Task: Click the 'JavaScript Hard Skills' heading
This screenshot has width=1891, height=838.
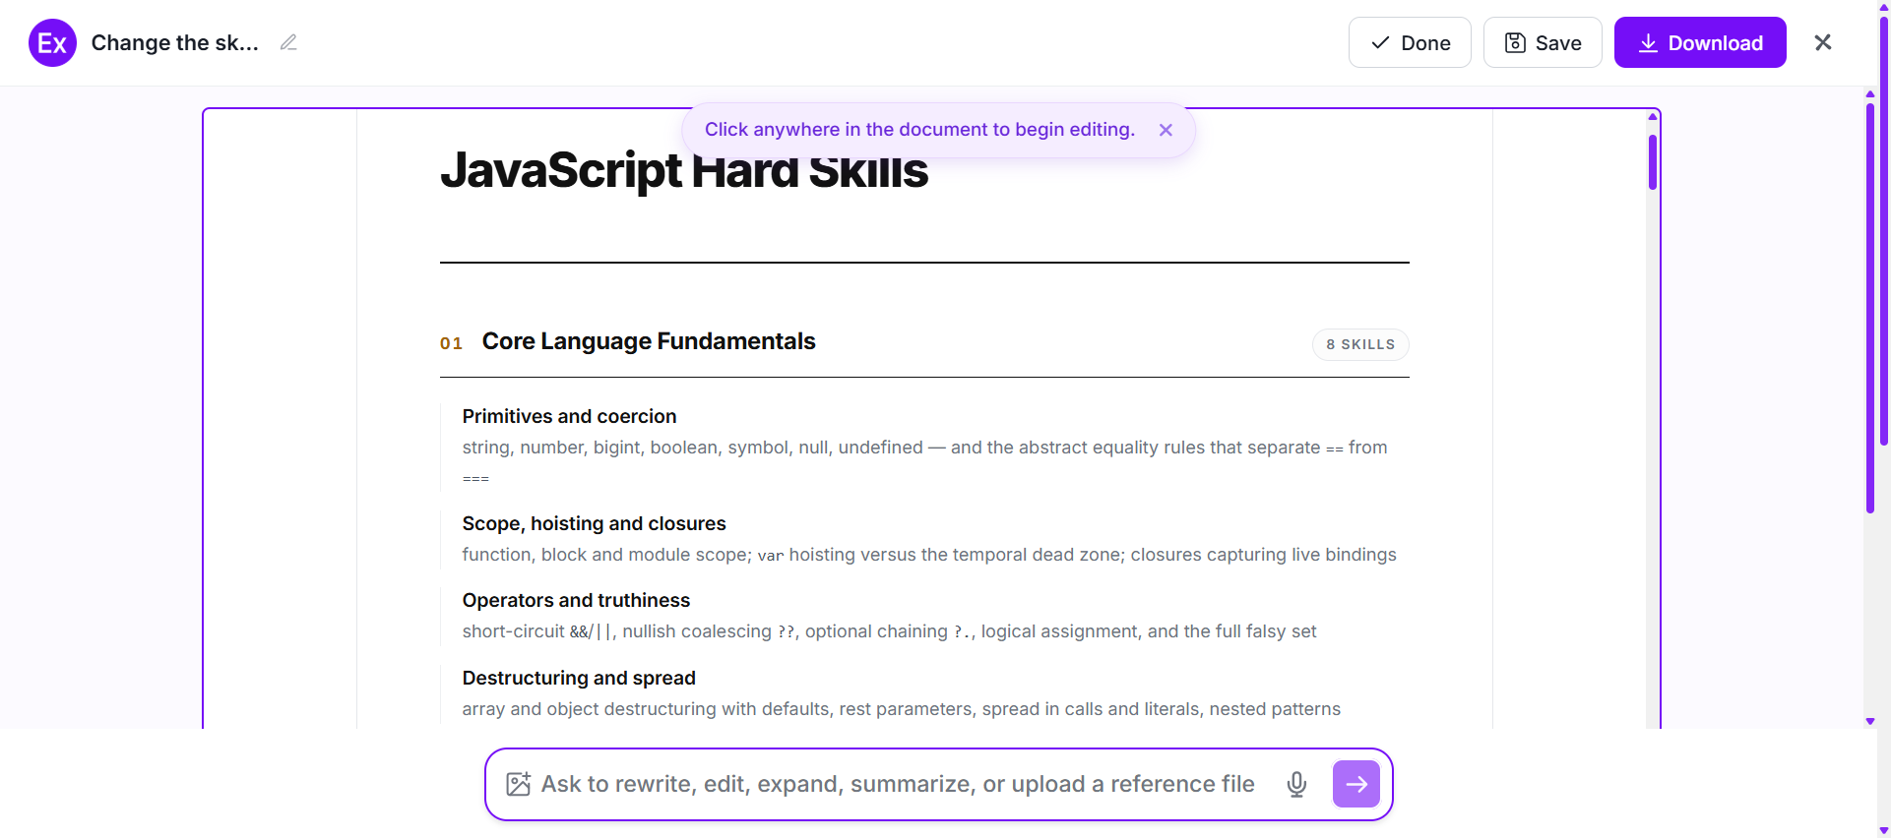Action: coord(684,170)
